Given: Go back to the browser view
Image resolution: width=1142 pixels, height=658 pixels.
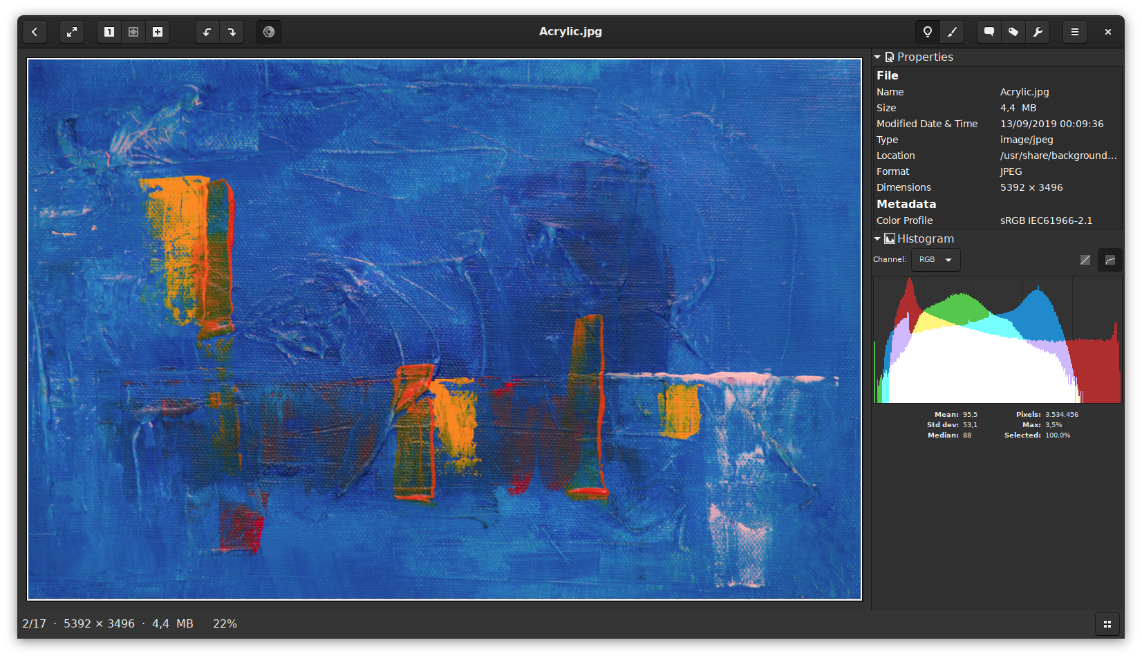Looking at the screenshot, I should (35, 32).
